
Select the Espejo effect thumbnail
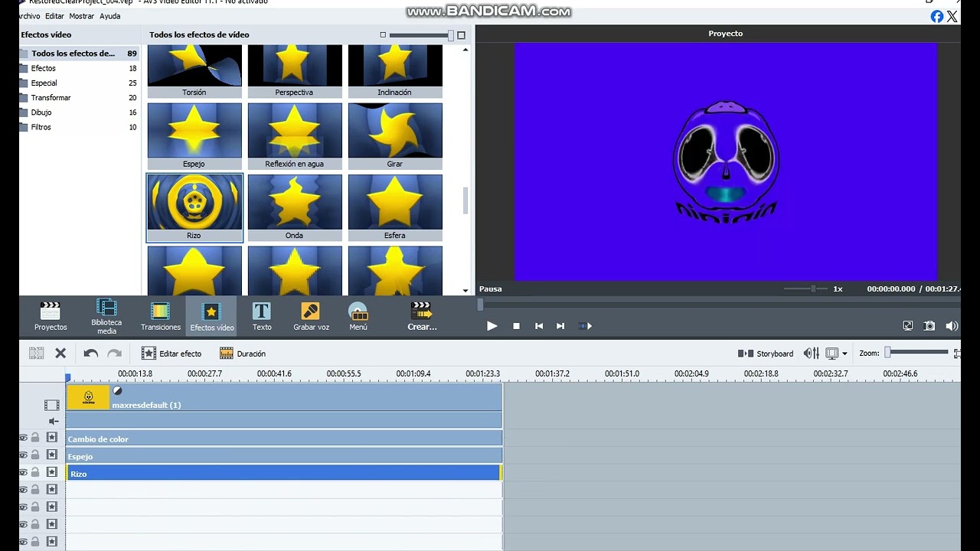click(x=194, y=136)
